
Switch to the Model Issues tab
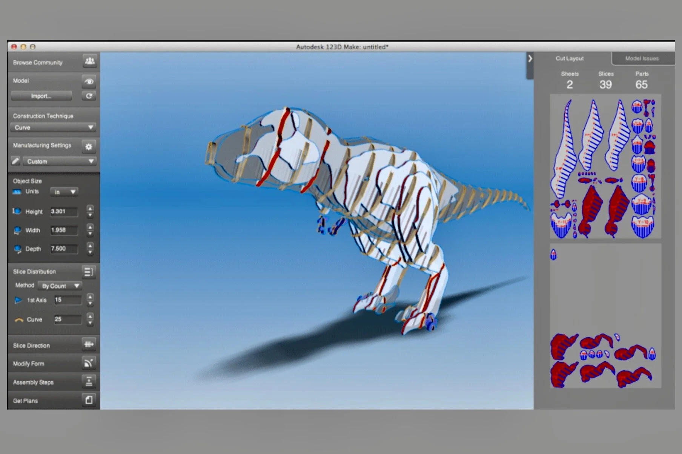(x=641, y=58)
